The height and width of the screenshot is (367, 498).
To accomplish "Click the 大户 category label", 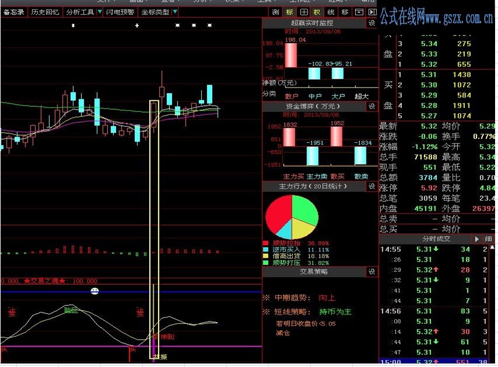I will click(338, 96).
